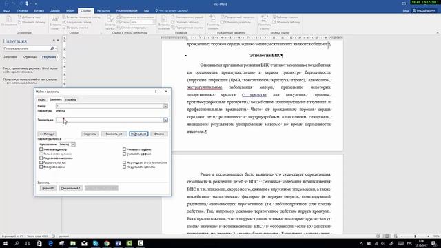Screen dimensions: 441x248
Task: Open the Insert (Вставка) ribbon tab
Action: click(39, 11)
